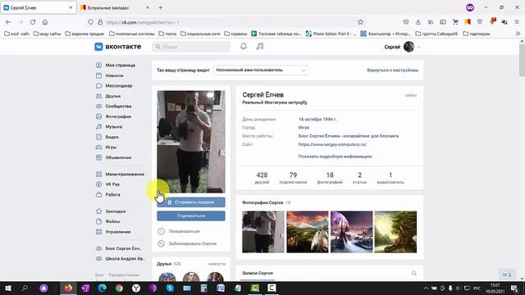This screenshot has height=295, width=525.
Task: Open Skype from the taskbar
Action: coord(170,288)
